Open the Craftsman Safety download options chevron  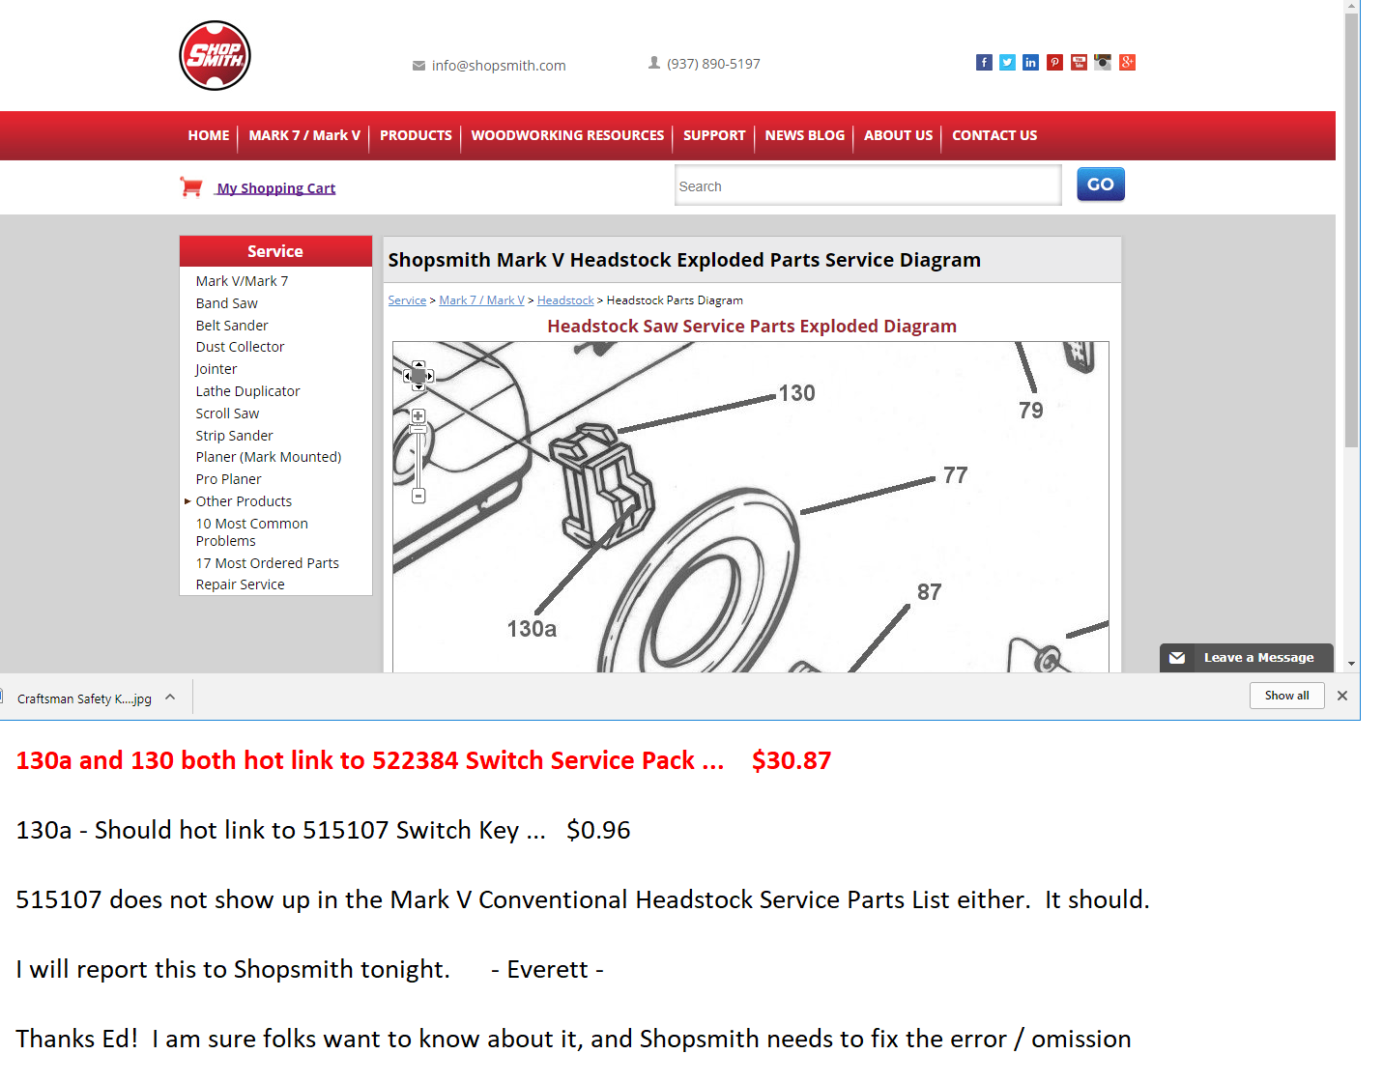(170, 697)
